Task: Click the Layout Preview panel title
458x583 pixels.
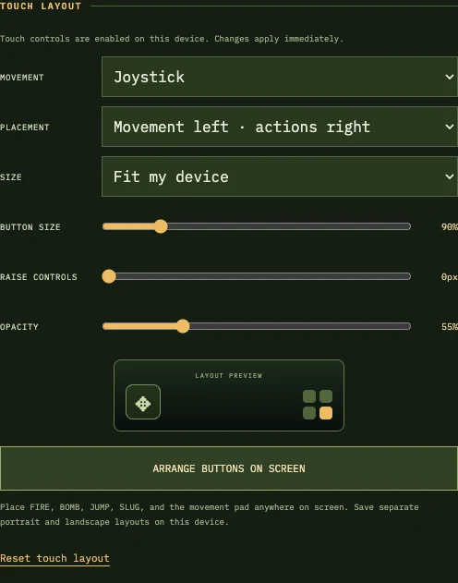Action: (x=228, y=375)
